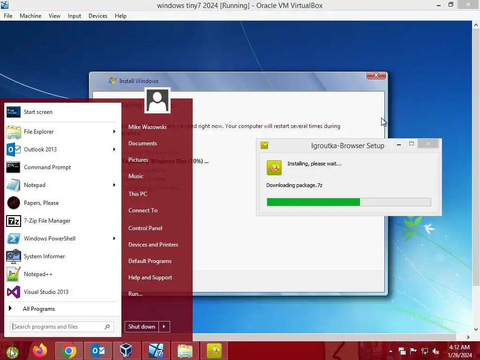Click the Start button in taskbar
This screenshot has width=480, height=360.
pyautogui.click(x=12, y=351)
